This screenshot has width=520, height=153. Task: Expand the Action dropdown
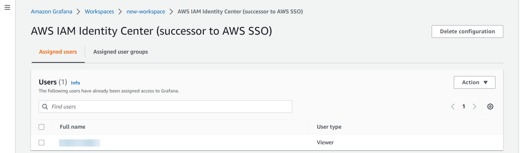[474, 82]
